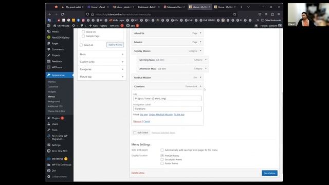
Task: Switch to the Dashboard browser tab
Action: [147, 7]
